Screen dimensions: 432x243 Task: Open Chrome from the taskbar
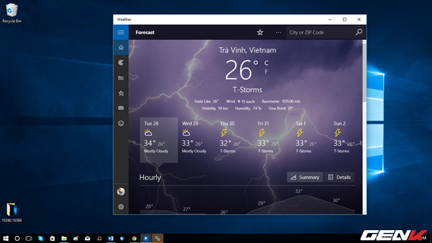point(134,238)
